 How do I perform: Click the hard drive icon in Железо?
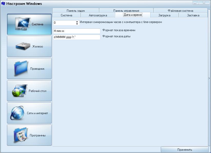pos(23,46)
